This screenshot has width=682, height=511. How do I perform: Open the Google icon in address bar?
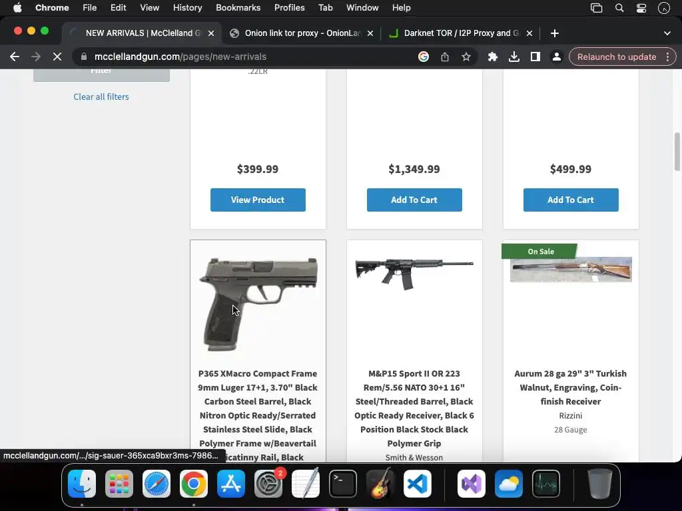423,57
